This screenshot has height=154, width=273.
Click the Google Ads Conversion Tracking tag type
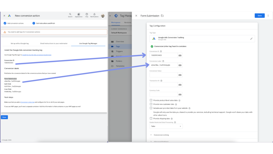coord(202,38)
